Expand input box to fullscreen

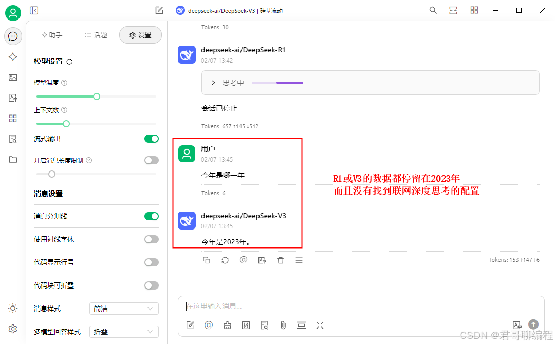pos(320,326)
